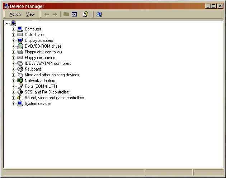Select the System devices label
The height and width of the screenshot is (178, 226).
38,104
